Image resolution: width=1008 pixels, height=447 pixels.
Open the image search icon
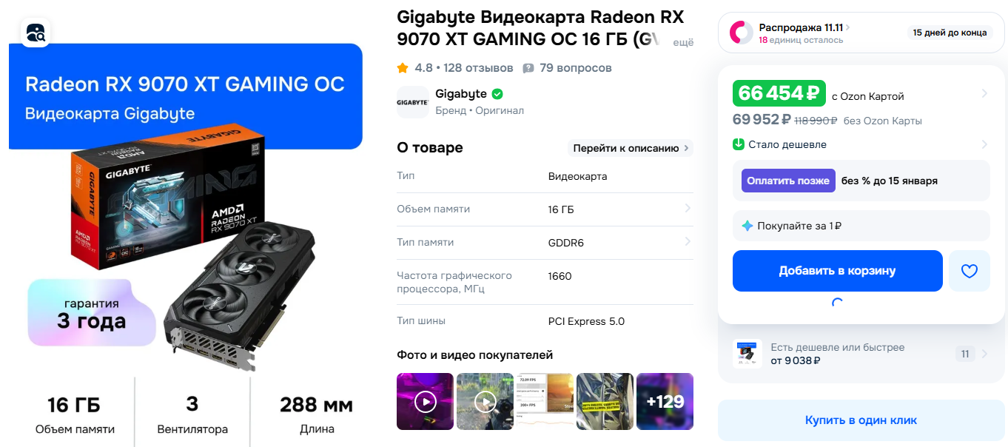pos(36,33)
